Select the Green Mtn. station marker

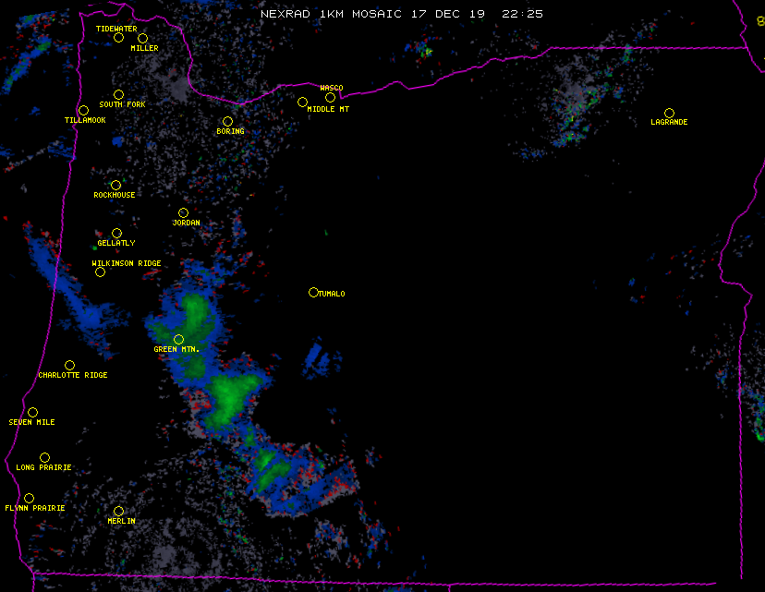click(178, 339)
